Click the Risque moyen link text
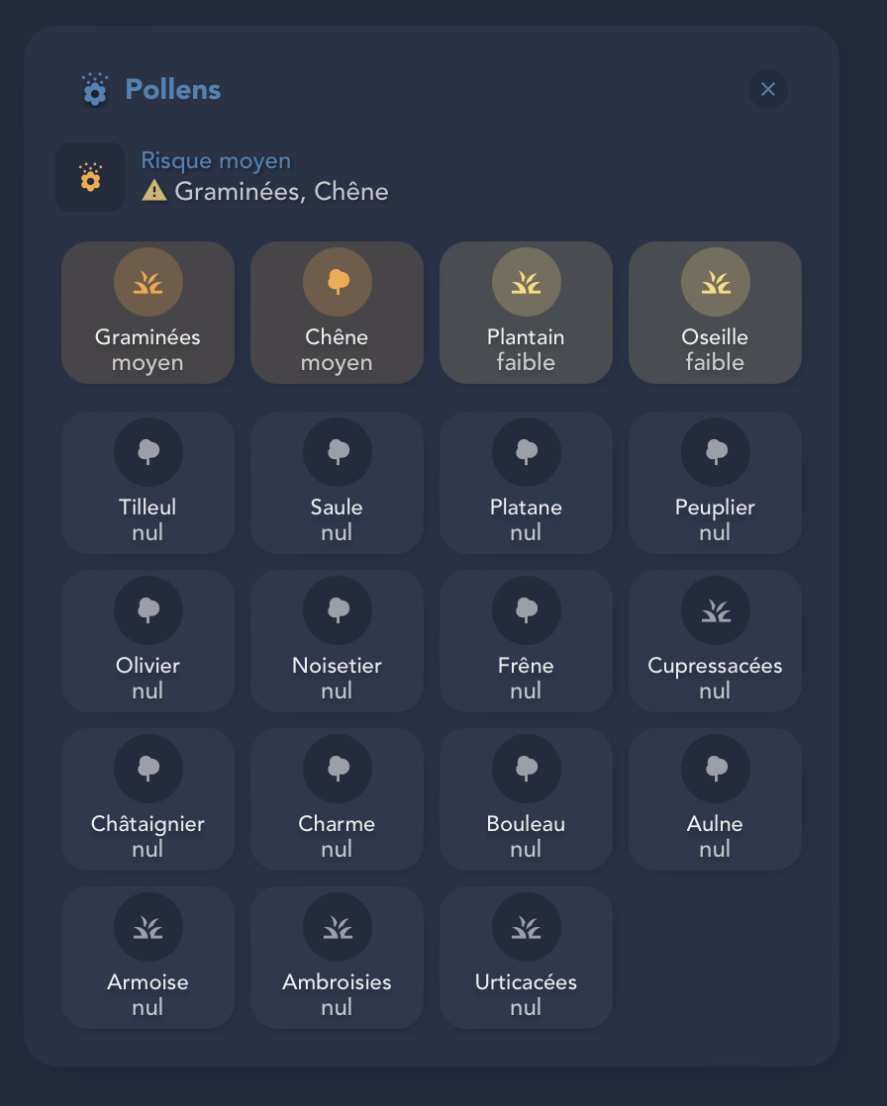Image resolution: width=887 pixels, height=1106 pixels. 216,161
